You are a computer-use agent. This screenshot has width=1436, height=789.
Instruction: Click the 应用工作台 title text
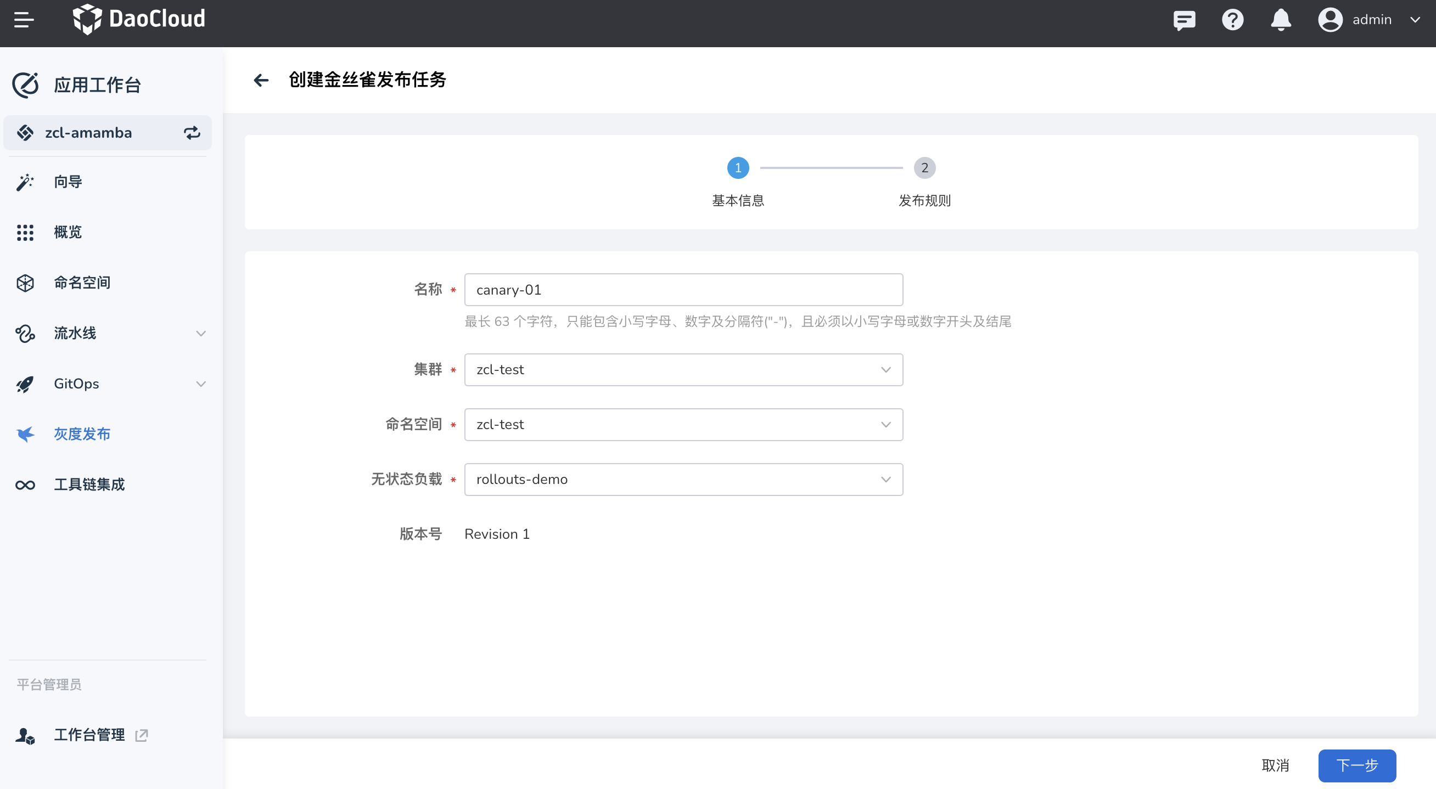pos(98,85)
